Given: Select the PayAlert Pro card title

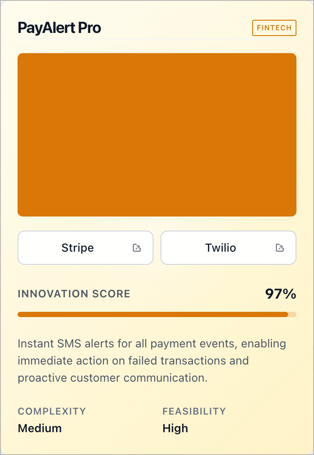Looking at the screenshot, I should (59, 28).
